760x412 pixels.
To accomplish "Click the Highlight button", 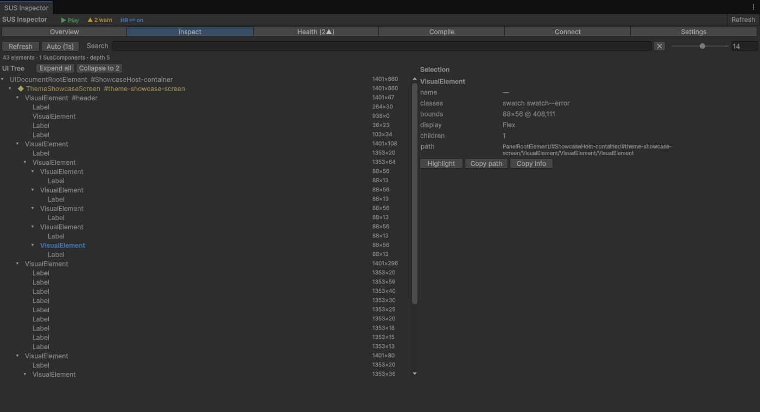I will pyautogui.click(x=441, y=164).
